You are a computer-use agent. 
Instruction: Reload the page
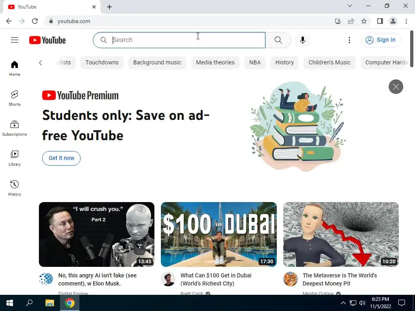tap(35, 21)
